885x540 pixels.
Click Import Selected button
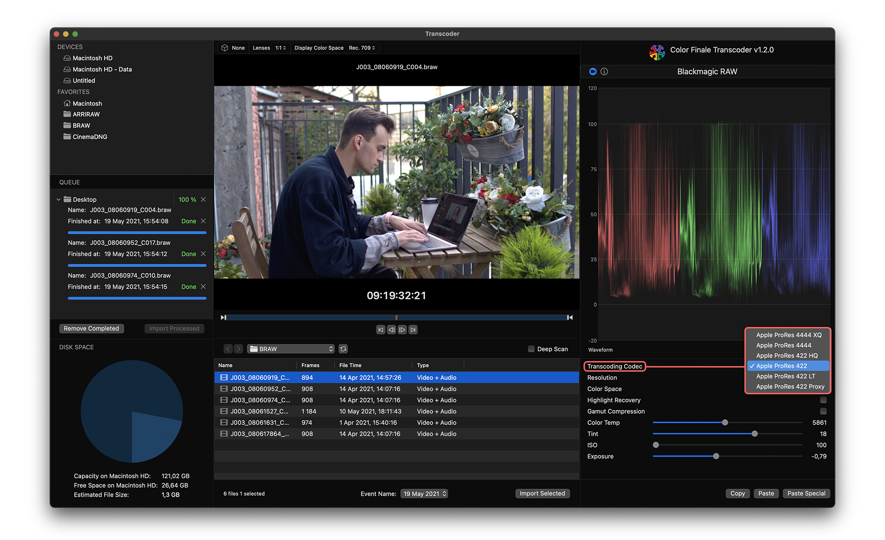[x=543, y=493]
